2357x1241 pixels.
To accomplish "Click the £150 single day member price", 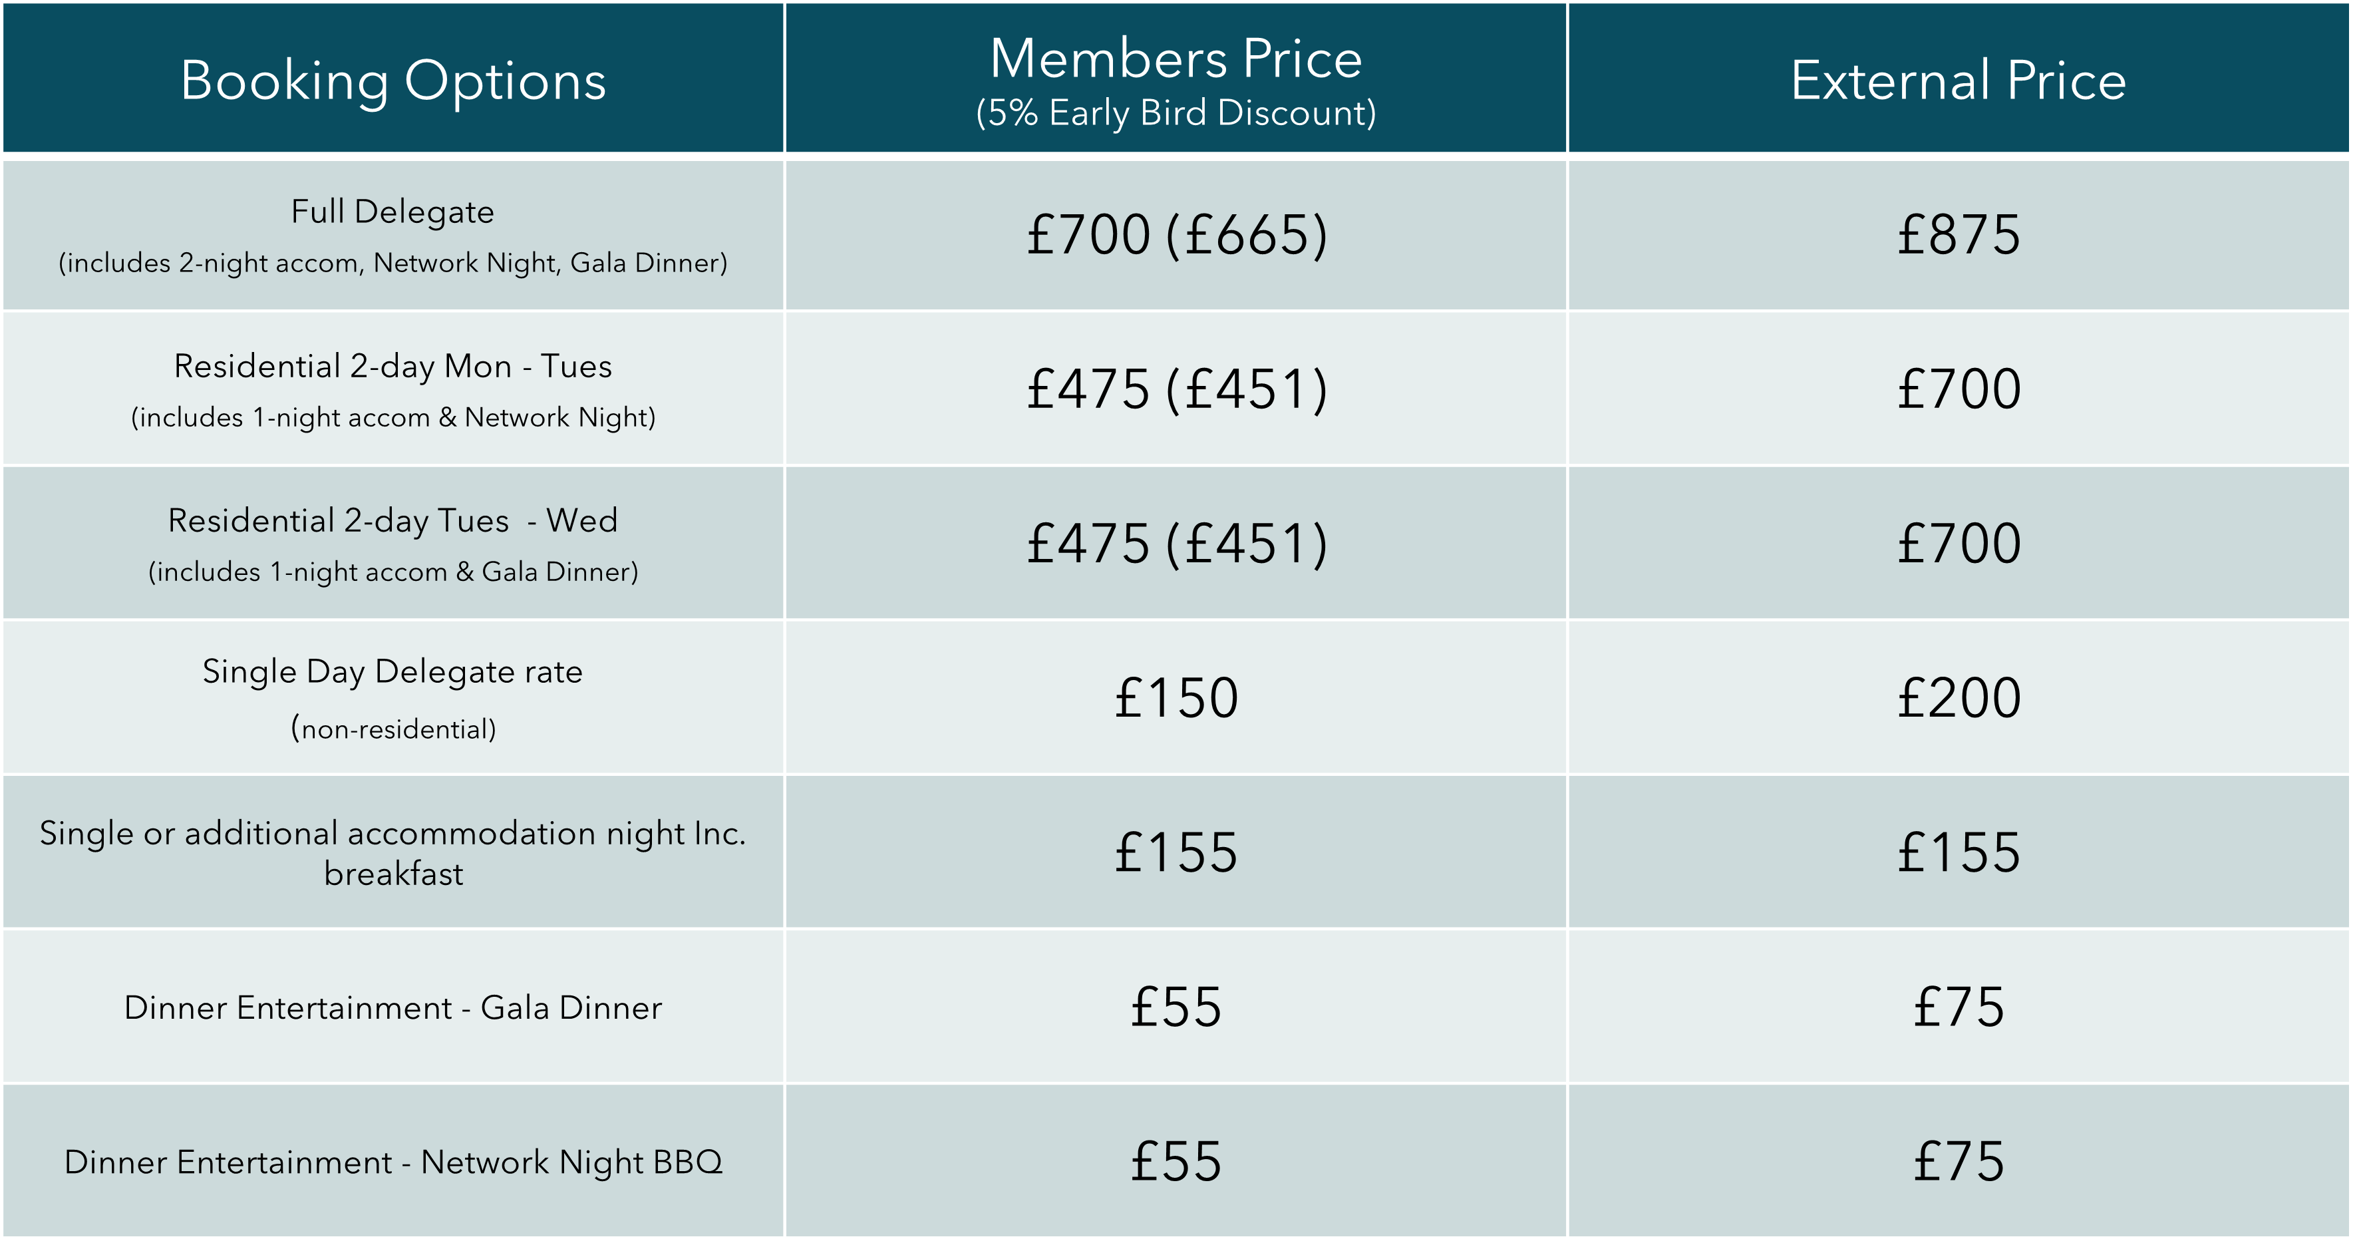I will 1176,698.
